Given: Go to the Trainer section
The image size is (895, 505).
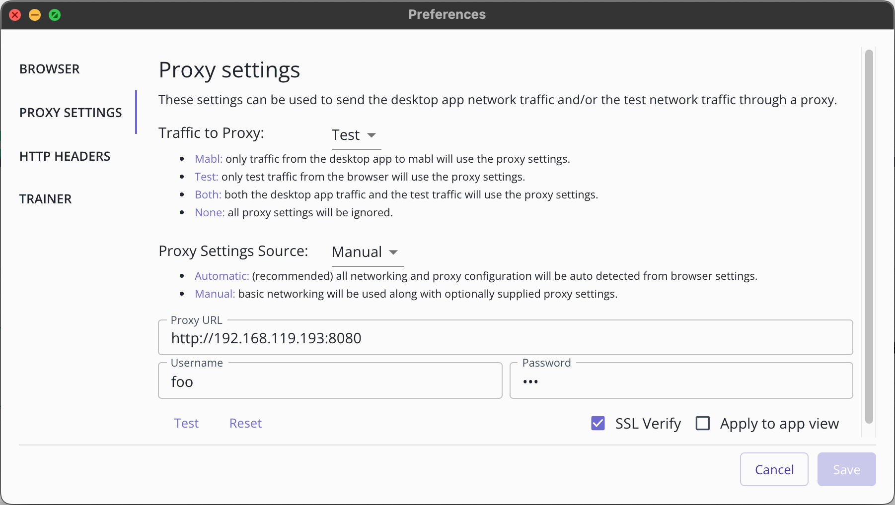Looking at the screenshot, I should coord(46,199).
